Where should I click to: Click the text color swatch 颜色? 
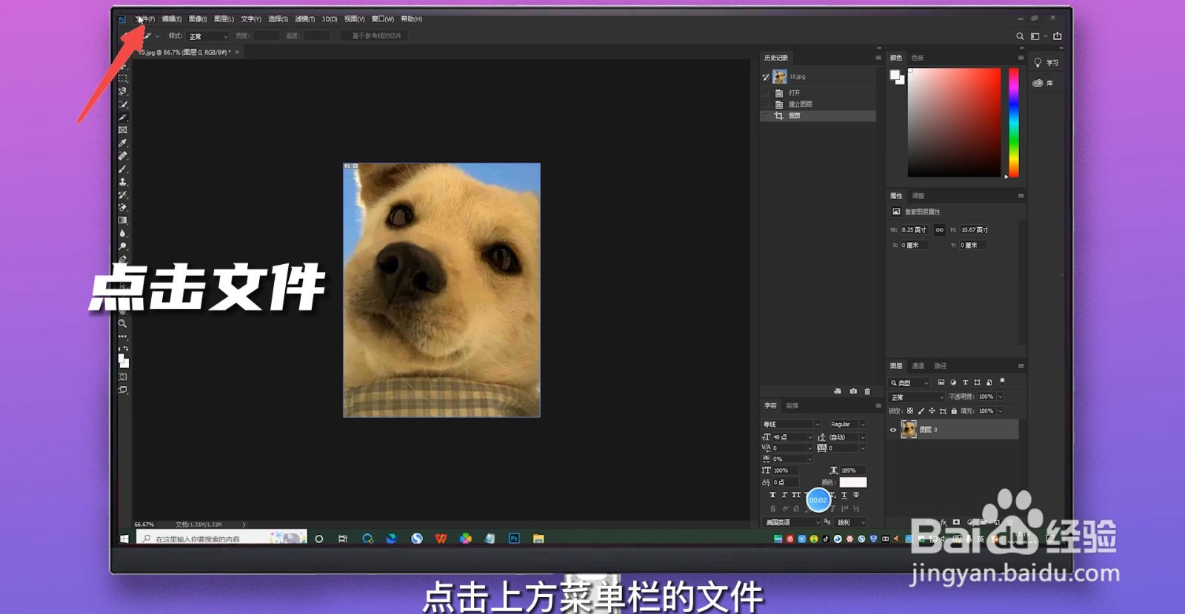click(852, 482)
